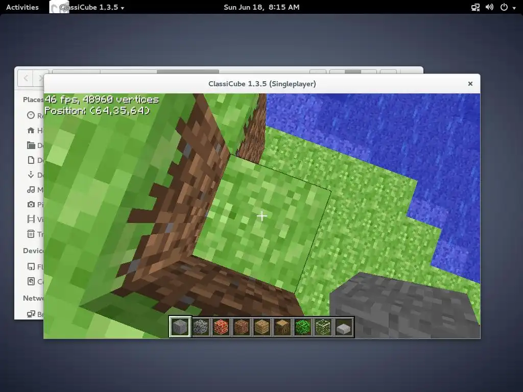
Task: Click the volume speaker icon in top bar
Action: pyautogui.click(x=489, y=7)
